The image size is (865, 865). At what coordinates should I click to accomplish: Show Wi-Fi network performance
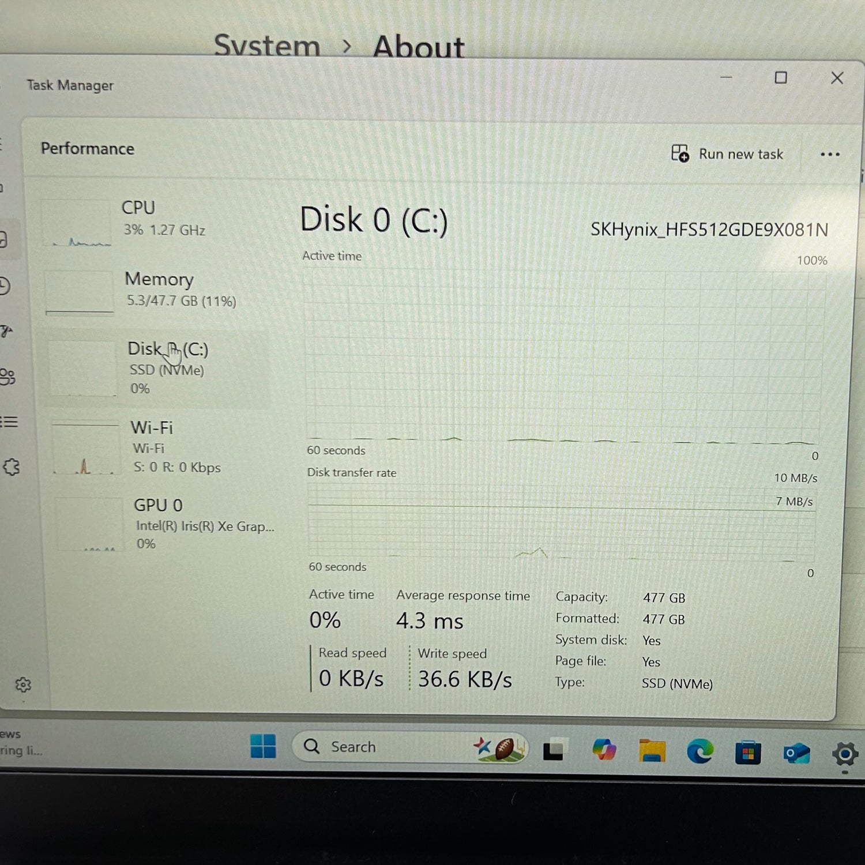[x=156, y=447]
